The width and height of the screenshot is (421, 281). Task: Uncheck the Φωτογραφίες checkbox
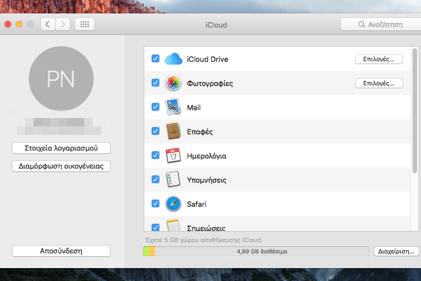(x=155, y=83)
